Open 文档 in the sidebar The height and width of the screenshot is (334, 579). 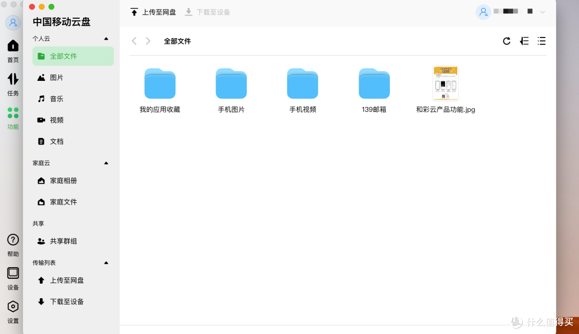(73, 141)
